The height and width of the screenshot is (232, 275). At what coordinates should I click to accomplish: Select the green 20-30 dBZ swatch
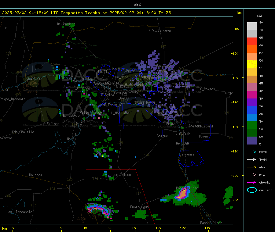click(252, 125)
